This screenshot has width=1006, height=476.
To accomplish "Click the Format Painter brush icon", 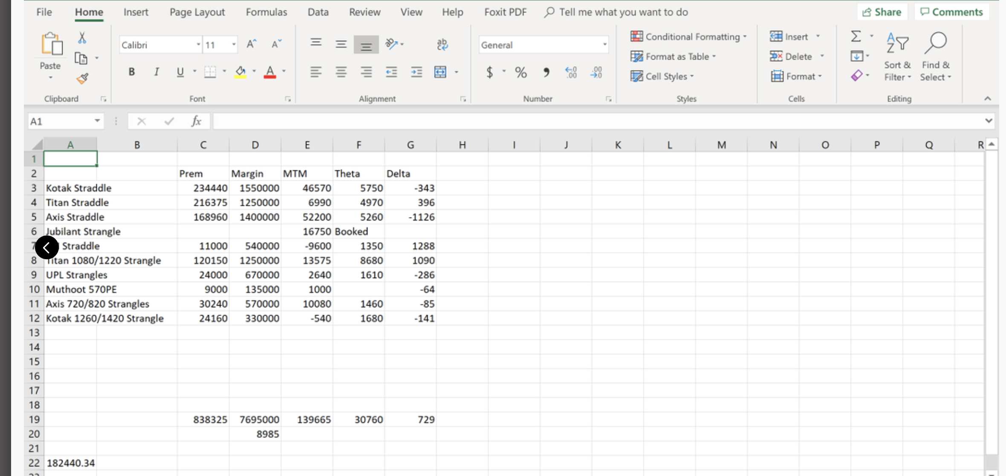I will pos(82,78).
